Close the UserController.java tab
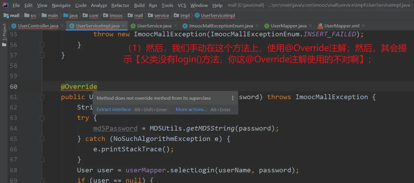This screenshot has width=414, height=183. (x=62, y=26)
